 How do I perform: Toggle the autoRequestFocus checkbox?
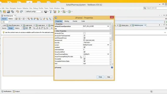85,38
